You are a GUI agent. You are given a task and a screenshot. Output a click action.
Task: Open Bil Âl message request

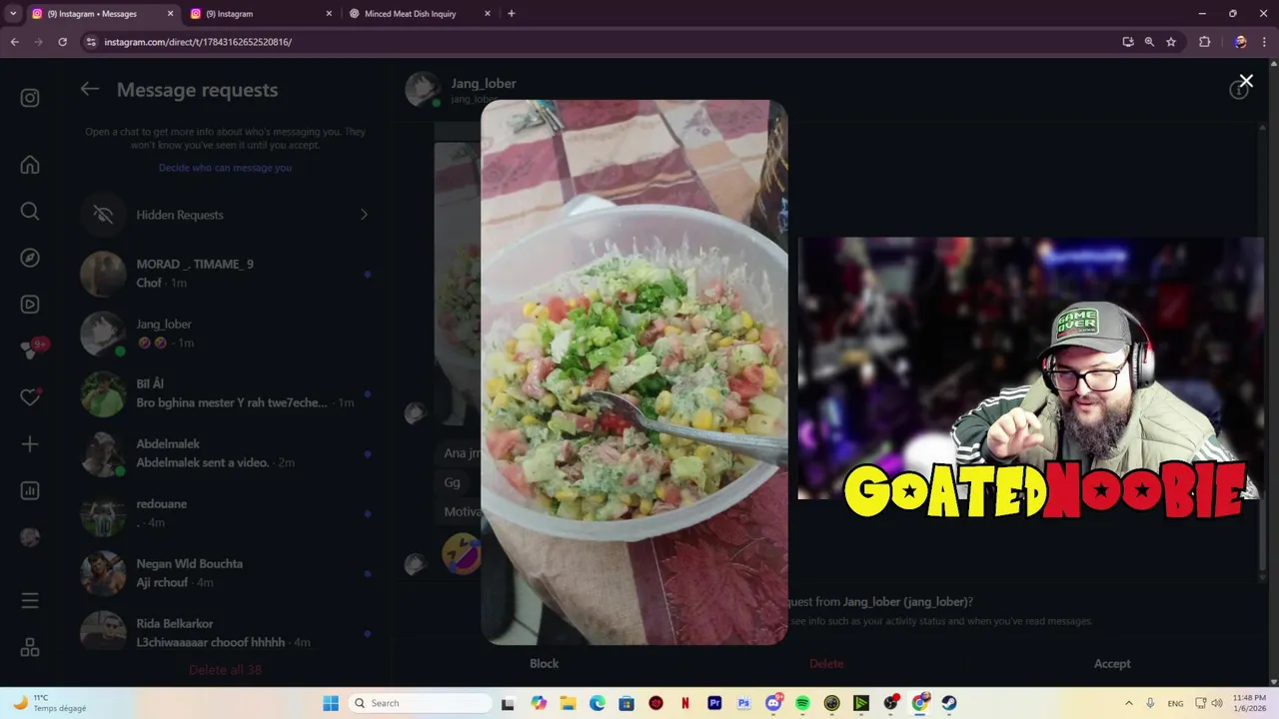click(225, 392)
